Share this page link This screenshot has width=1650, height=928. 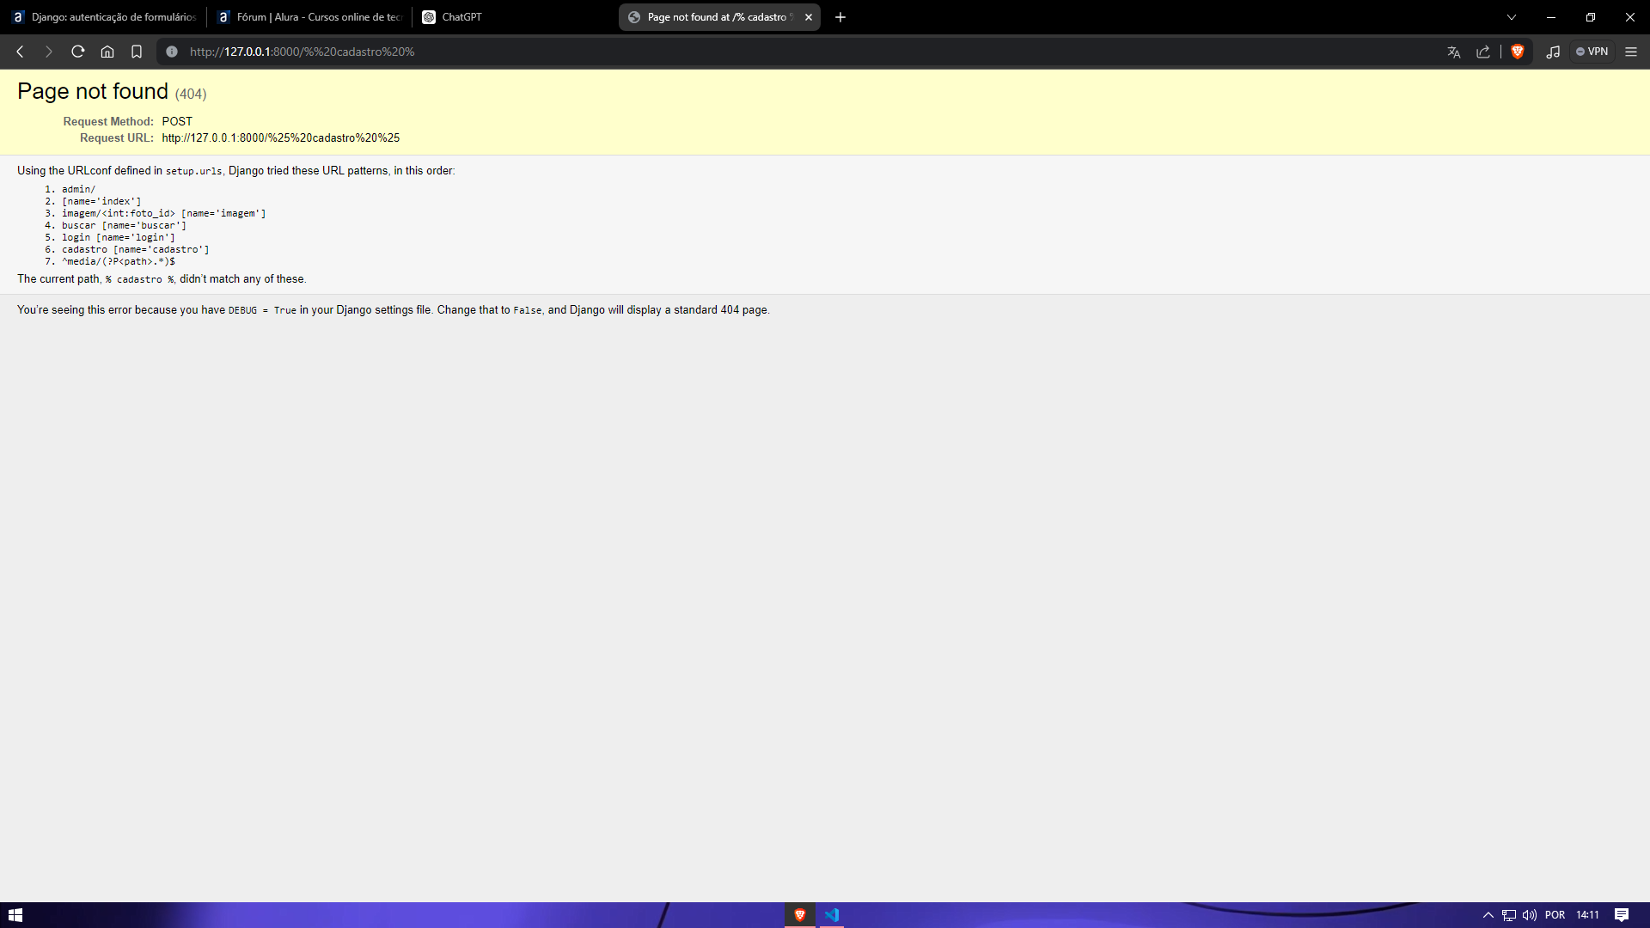click(1483, 52)
